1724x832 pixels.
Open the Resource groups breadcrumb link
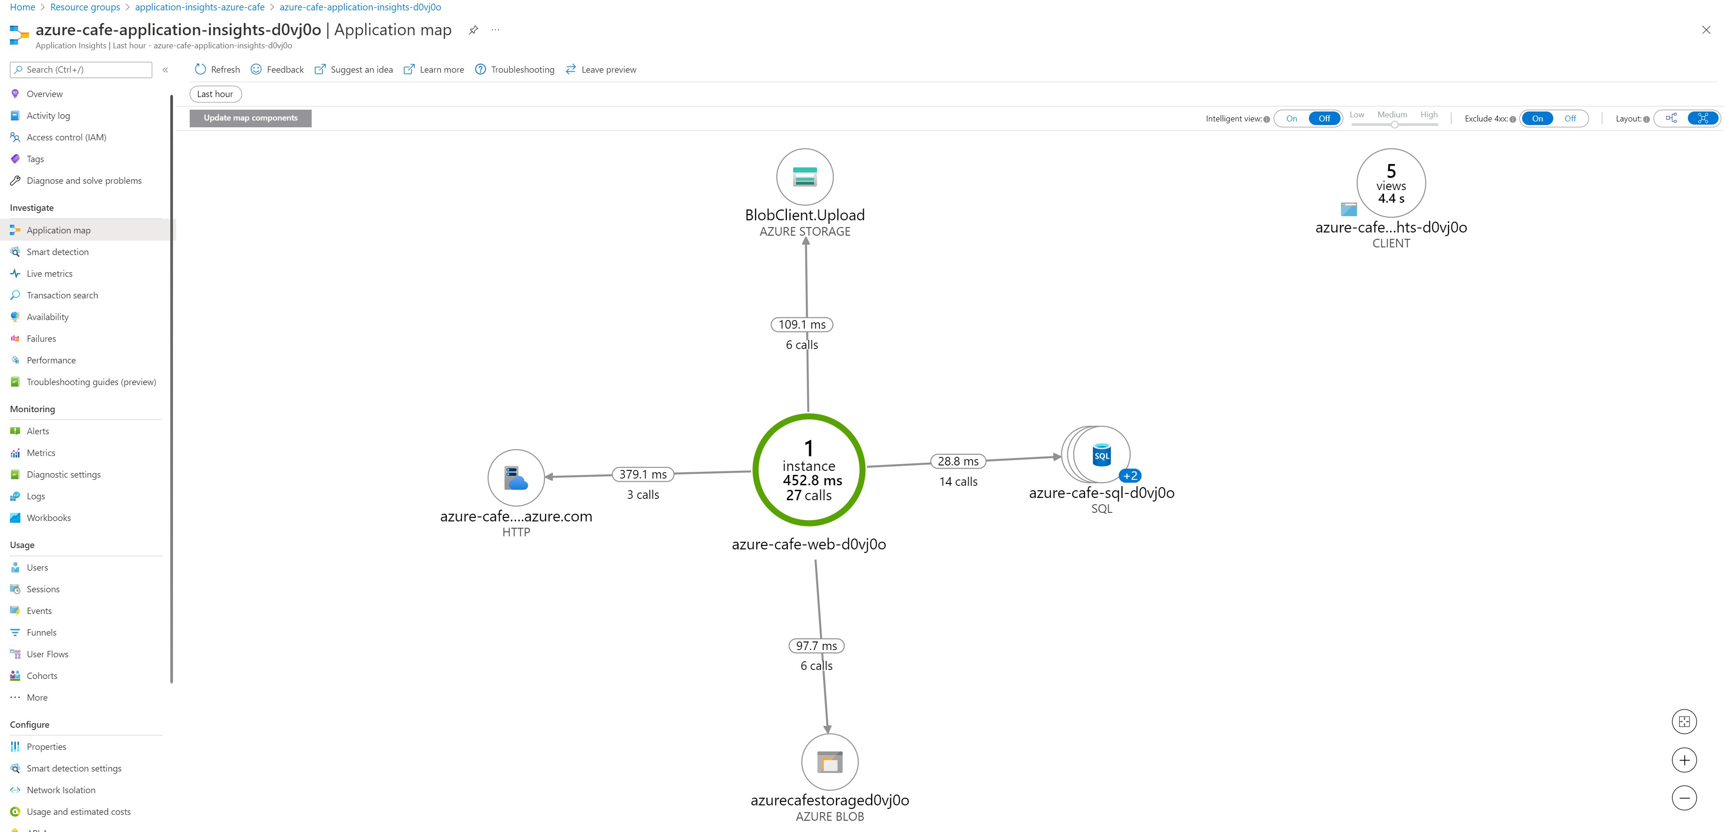point(85,7)
